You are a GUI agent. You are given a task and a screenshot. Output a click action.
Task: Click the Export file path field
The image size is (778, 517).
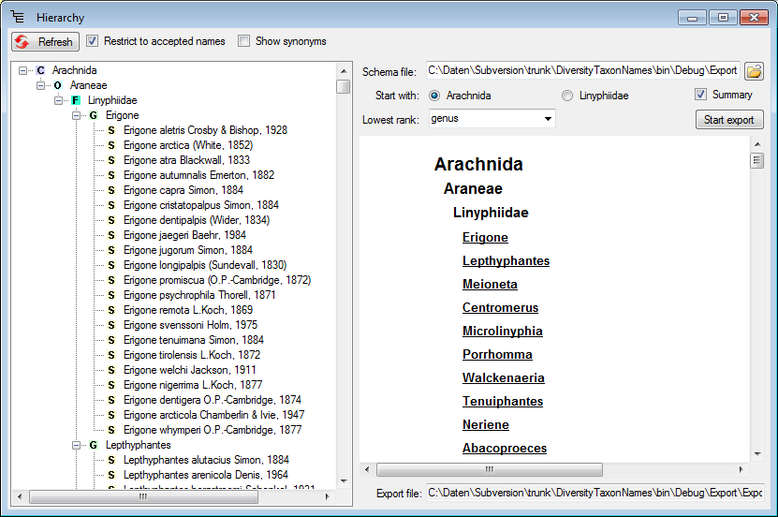click(x=595, y=492)
